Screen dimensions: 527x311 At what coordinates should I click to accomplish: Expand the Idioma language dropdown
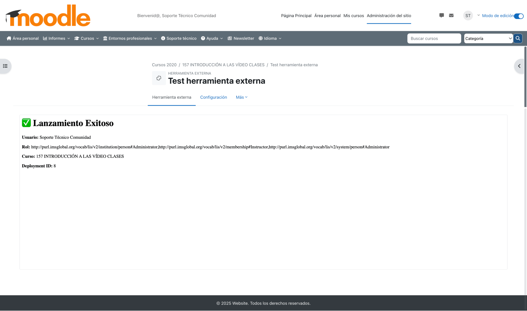pos(270,38)
